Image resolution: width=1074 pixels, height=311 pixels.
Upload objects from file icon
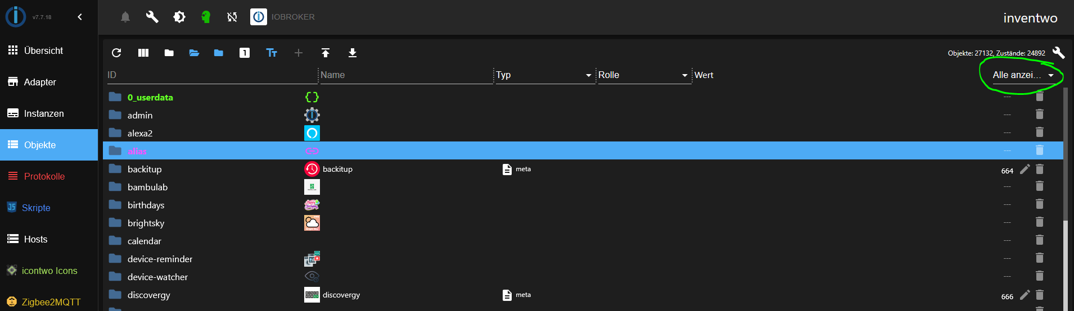pos(326,53)
